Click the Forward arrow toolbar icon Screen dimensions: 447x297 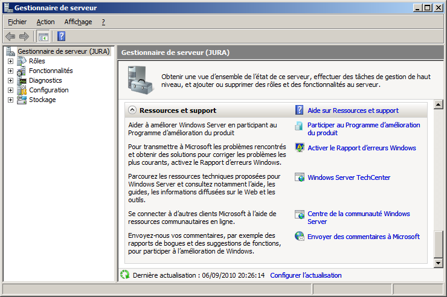(24, 36)
